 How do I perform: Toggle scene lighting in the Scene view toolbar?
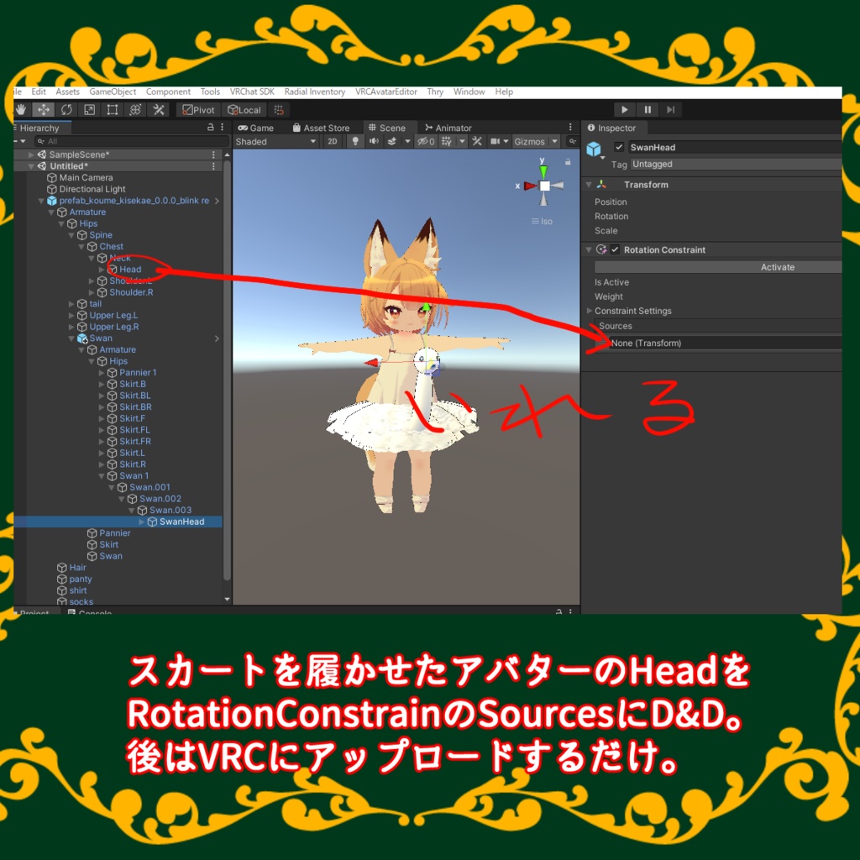pos(355,141)
